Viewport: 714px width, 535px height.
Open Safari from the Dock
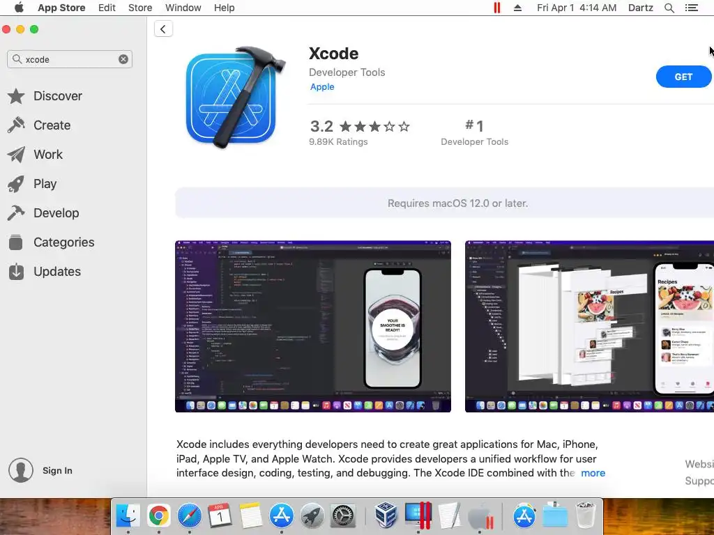tap(190, 516)
